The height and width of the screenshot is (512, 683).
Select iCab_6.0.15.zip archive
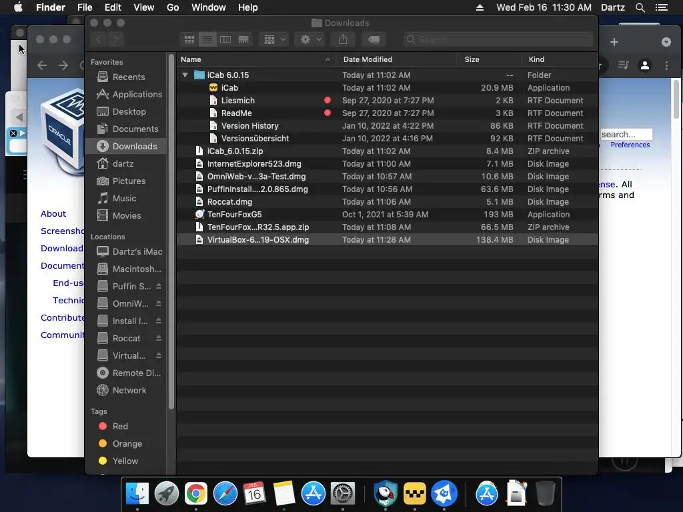[387, 151]
